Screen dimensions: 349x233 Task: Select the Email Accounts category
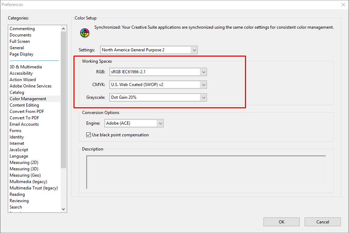(x=35, y=124)
